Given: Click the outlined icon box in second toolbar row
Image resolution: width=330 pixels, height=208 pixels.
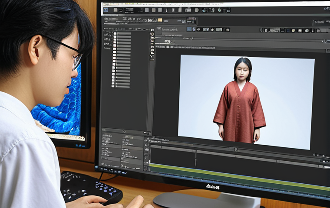Looking at the screenshot, I should (191, 21).
